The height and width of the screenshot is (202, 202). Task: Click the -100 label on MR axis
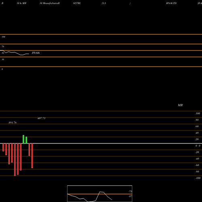coord(198,178)
